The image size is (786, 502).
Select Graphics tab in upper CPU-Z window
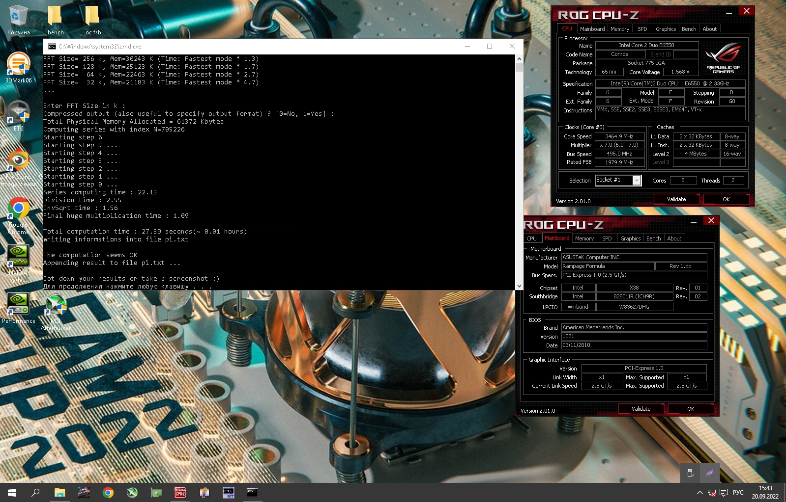pos(666,29)
